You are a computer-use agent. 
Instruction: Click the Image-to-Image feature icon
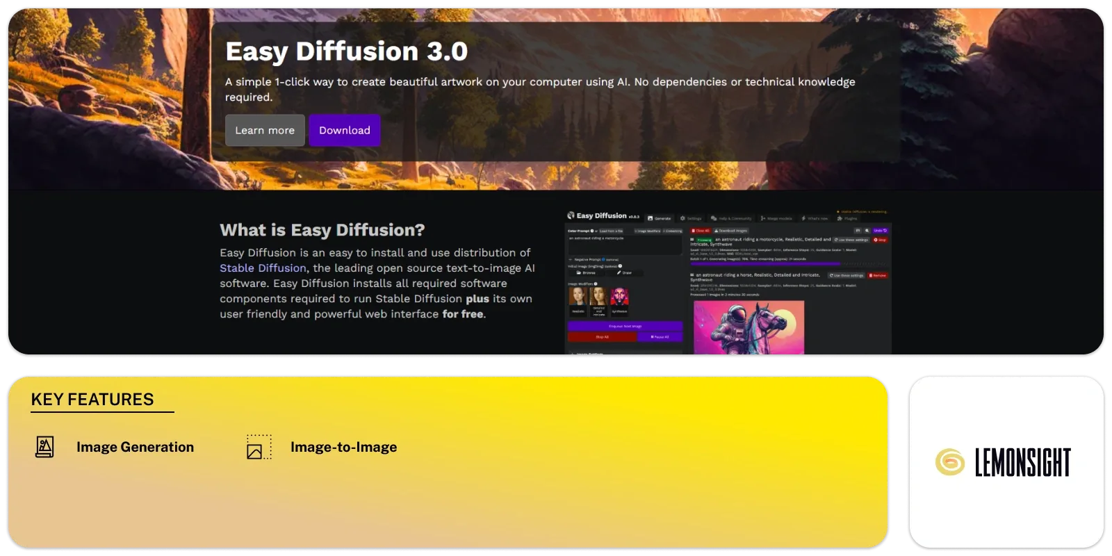[x=259, y=447]
